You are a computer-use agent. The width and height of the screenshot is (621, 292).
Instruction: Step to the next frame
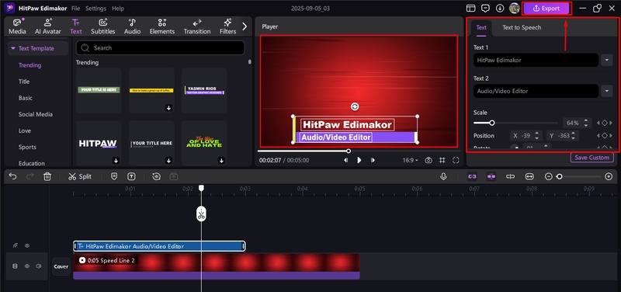tap(373, 160)
